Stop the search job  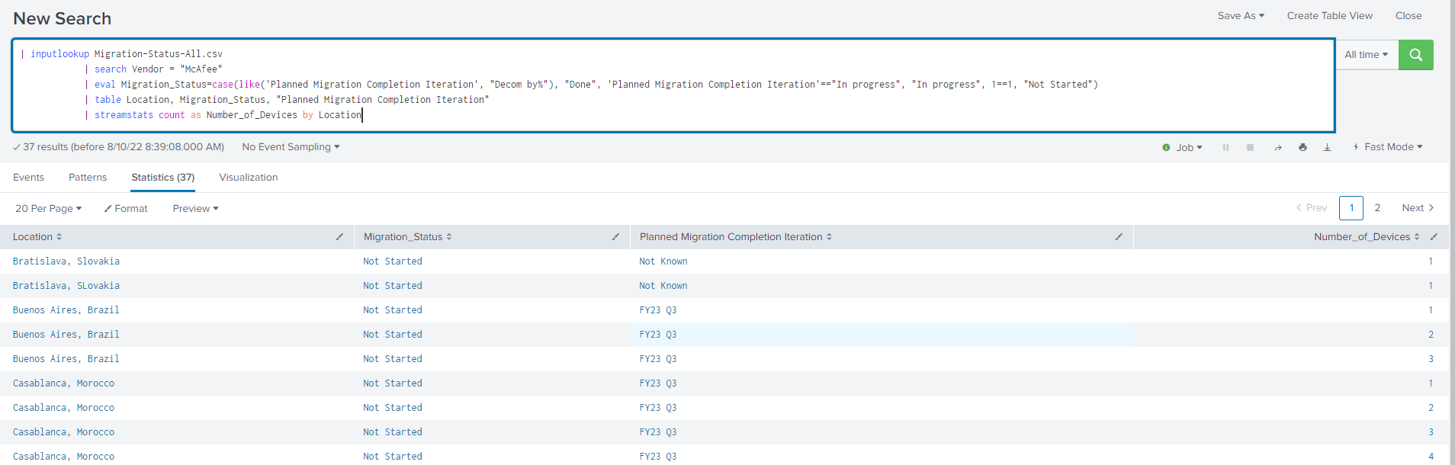(x=1251, y=147)
